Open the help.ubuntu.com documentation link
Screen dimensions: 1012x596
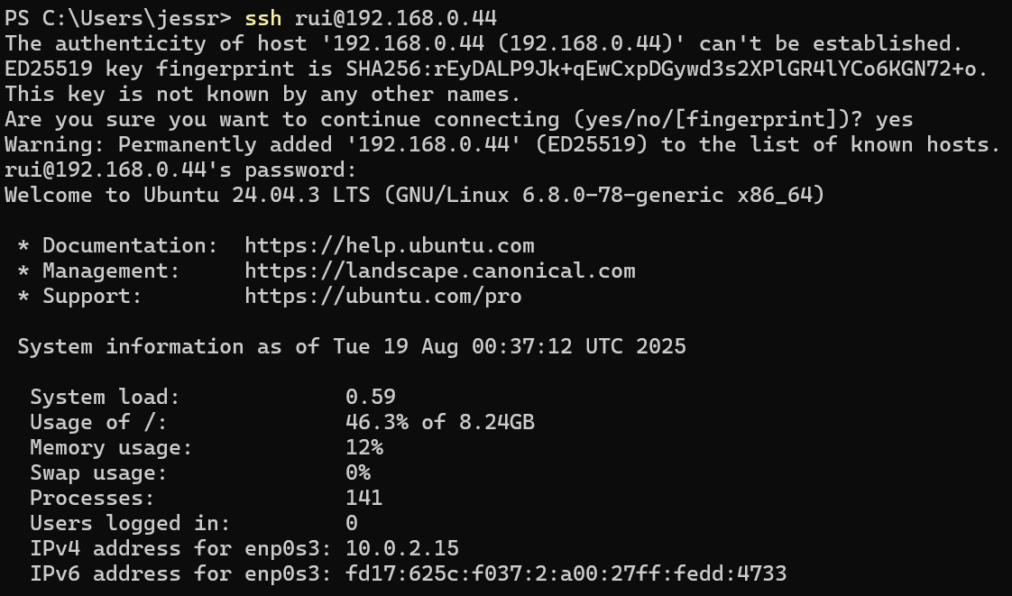click(389, 246)
